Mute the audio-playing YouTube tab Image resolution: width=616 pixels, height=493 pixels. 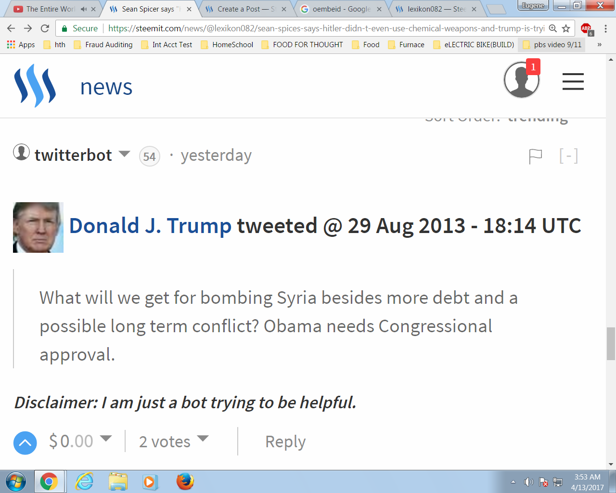84,9
